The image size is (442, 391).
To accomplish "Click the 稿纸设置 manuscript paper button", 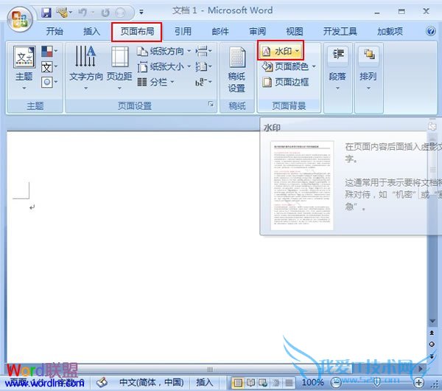I will [236, 69].
